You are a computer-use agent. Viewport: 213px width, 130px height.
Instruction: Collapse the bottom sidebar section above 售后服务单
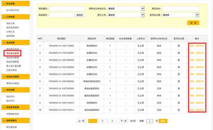pos(16,120)
